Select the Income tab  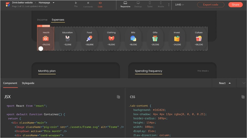42,20
